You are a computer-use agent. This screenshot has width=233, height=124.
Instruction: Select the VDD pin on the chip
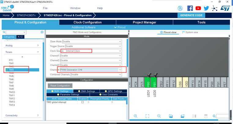186,82
